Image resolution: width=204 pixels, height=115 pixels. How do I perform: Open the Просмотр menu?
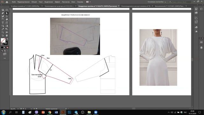coord(66,2)
